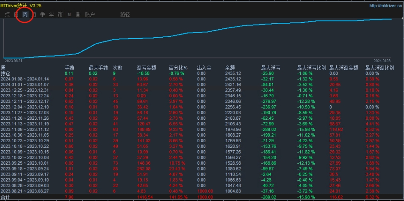404x201 pixels.
Task: Click the balance value 2421.16
Action: (x=233, y=84)
